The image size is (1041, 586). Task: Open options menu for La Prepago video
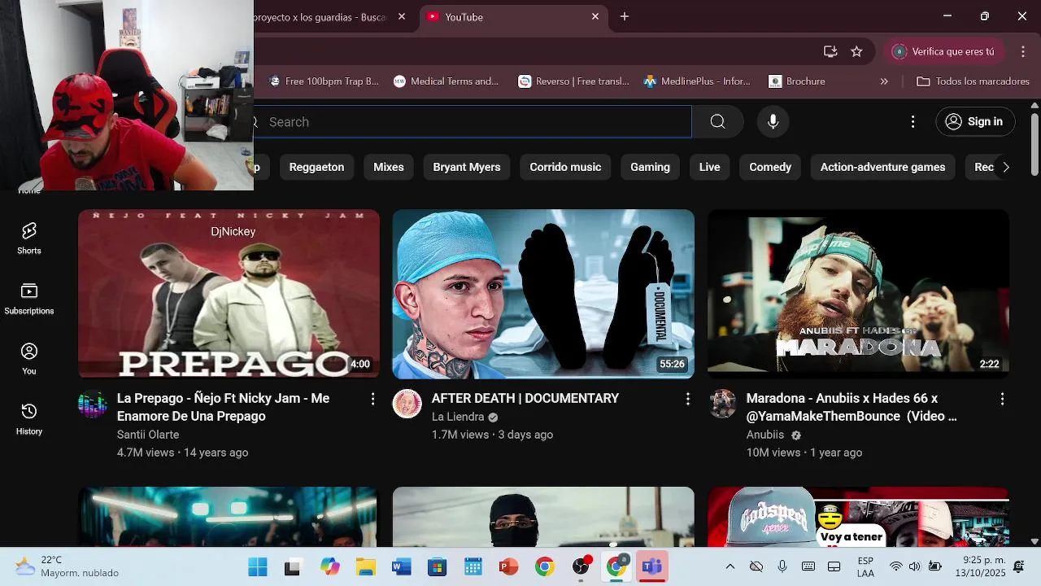coord(372,399)
